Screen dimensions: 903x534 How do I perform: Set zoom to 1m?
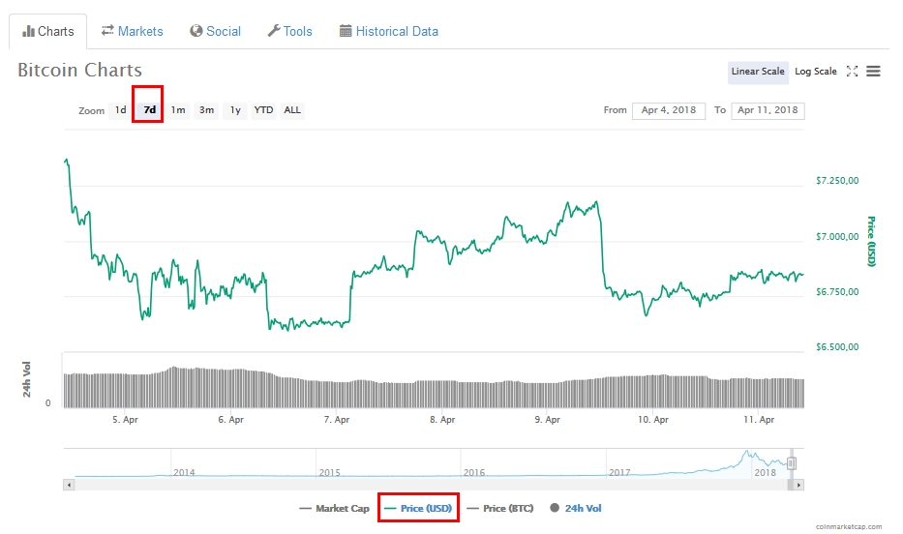(x=178, y=110)
